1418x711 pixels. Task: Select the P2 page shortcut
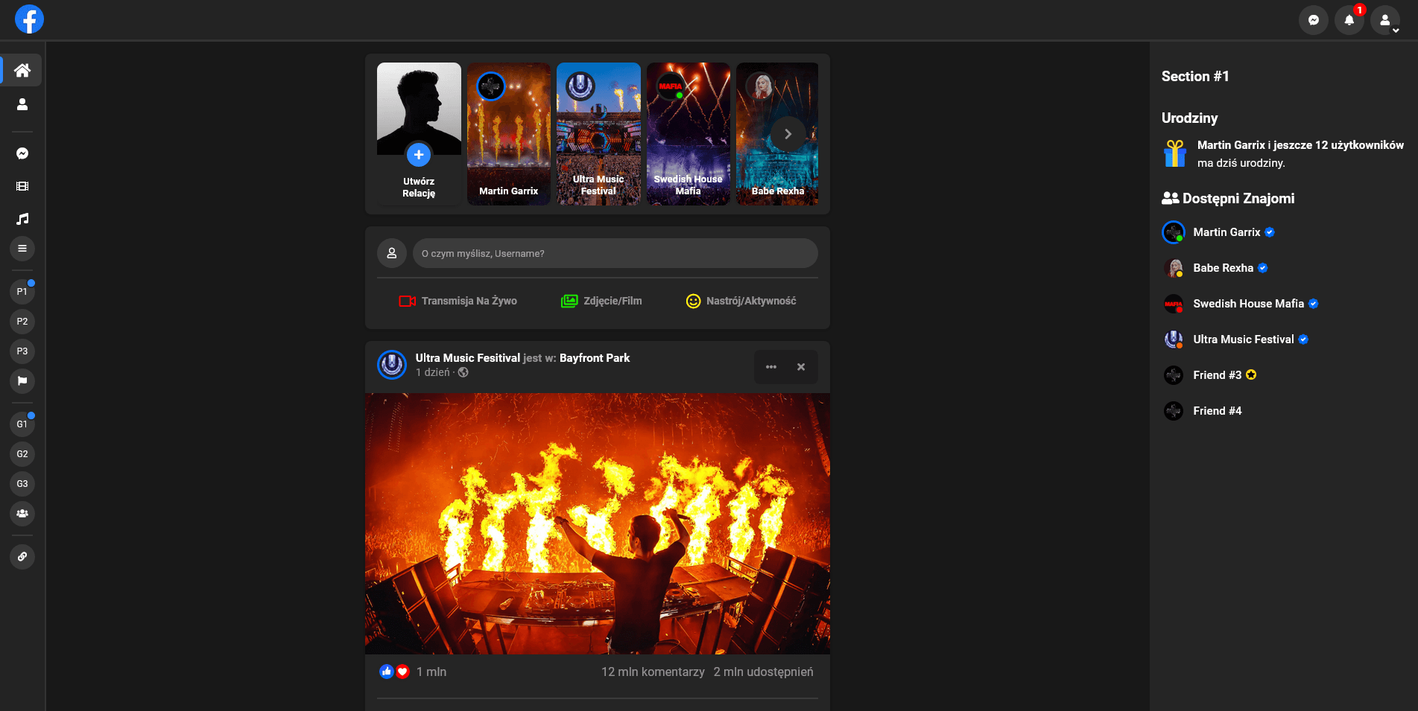[x=22, y=322]
